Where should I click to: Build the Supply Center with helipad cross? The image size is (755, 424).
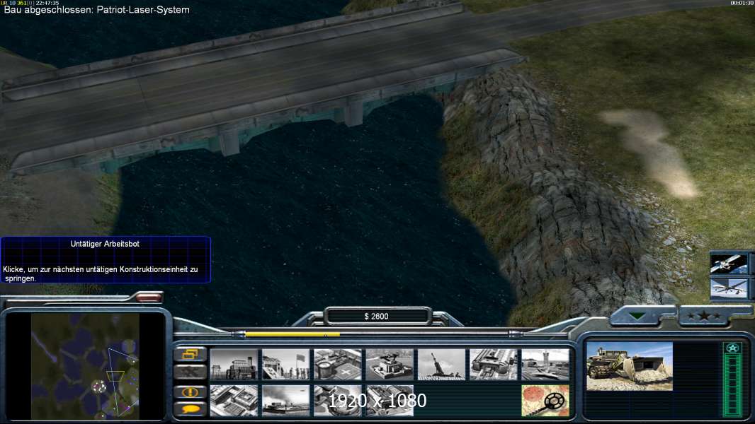338,365
